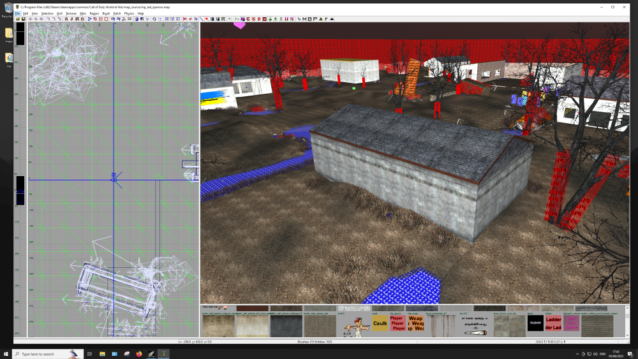The height and width of the screenshot is (359, 638).
Task: Click the red dot toolbar icon
Action: pos(207,18)
